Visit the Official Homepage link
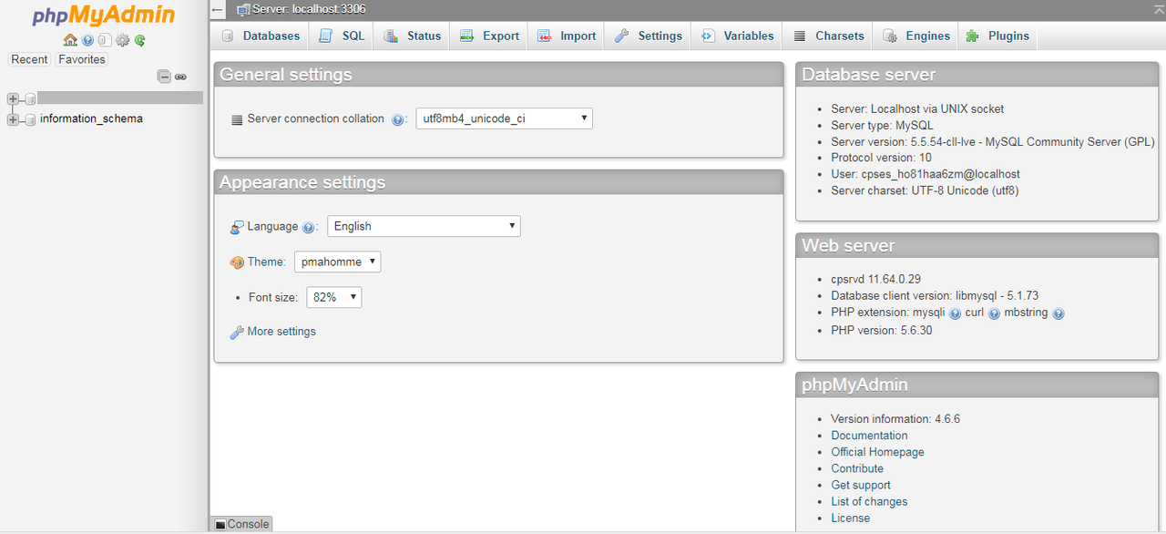 click(x=877, y=452)
